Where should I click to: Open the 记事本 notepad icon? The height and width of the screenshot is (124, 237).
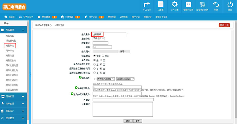coord(161,4)
